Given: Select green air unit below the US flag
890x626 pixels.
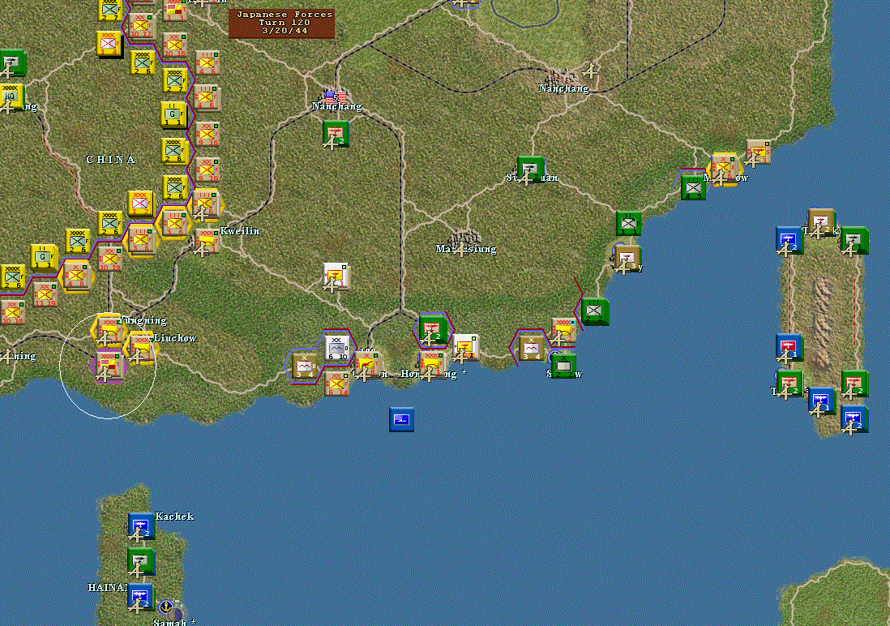Looking at the screenshot, I should pos(336,134).
